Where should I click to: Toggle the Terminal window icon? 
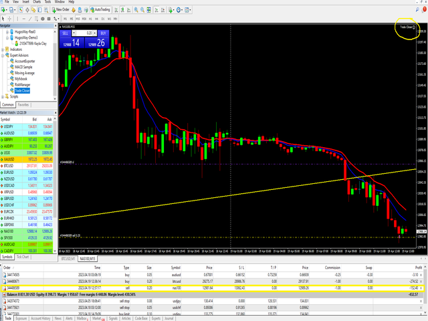coord(40,10)
